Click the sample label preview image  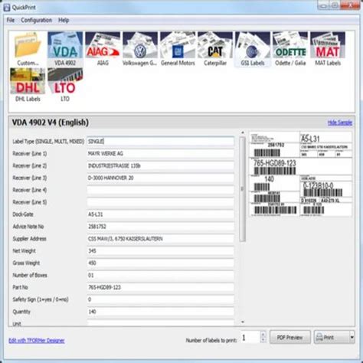[x=301, y=174]
